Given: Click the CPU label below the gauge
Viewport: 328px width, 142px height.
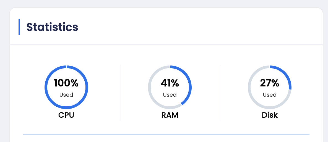Looking at the screenshot, I should tap(66, 115).
